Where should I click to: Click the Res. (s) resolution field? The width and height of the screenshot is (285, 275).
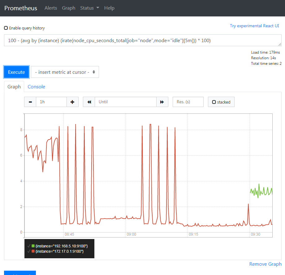pos(188,102)
